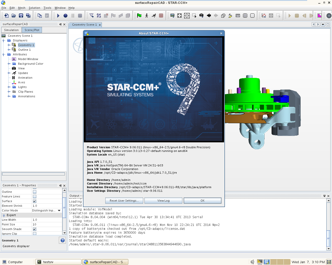Enable the Feature Lines checkbox
The height and width of the screenshot is (265, 332).
click(x=34, y=196)
